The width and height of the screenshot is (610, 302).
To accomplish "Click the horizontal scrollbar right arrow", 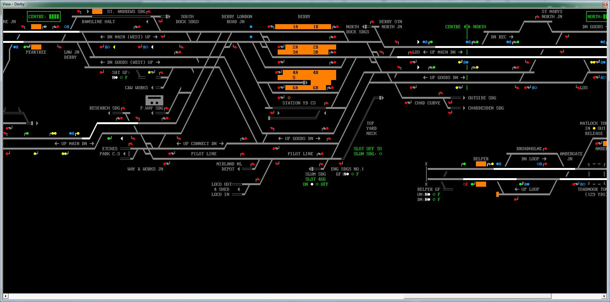I will [604, 296].
